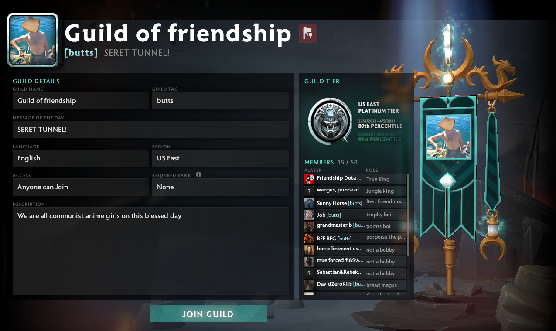Click wangus's question mark avatar icon
556x331 pixels.
click(309, 191)
